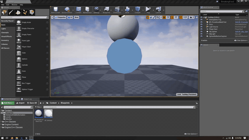Select the Landscape mode icon
This screenshot has width=249, height=140.
pyautogui.click(x=18, y=12)
